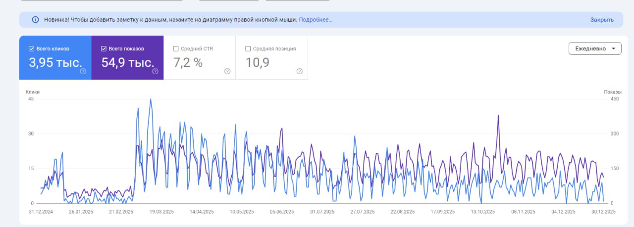
Task: Click the 05.06.2025 date label on axis
Action: (282, 212)
